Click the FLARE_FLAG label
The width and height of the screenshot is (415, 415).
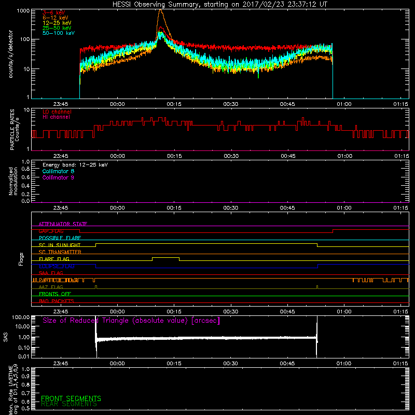click(x=54, y=259)
